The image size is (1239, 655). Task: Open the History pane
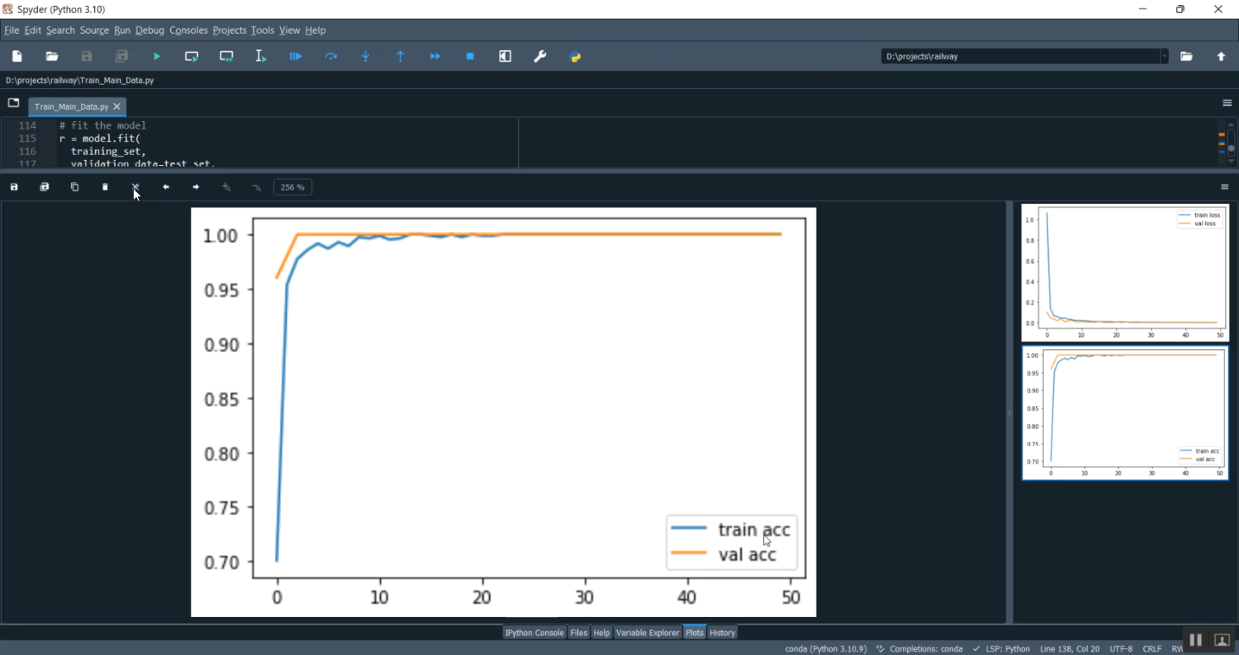click(x=722, y=633)
